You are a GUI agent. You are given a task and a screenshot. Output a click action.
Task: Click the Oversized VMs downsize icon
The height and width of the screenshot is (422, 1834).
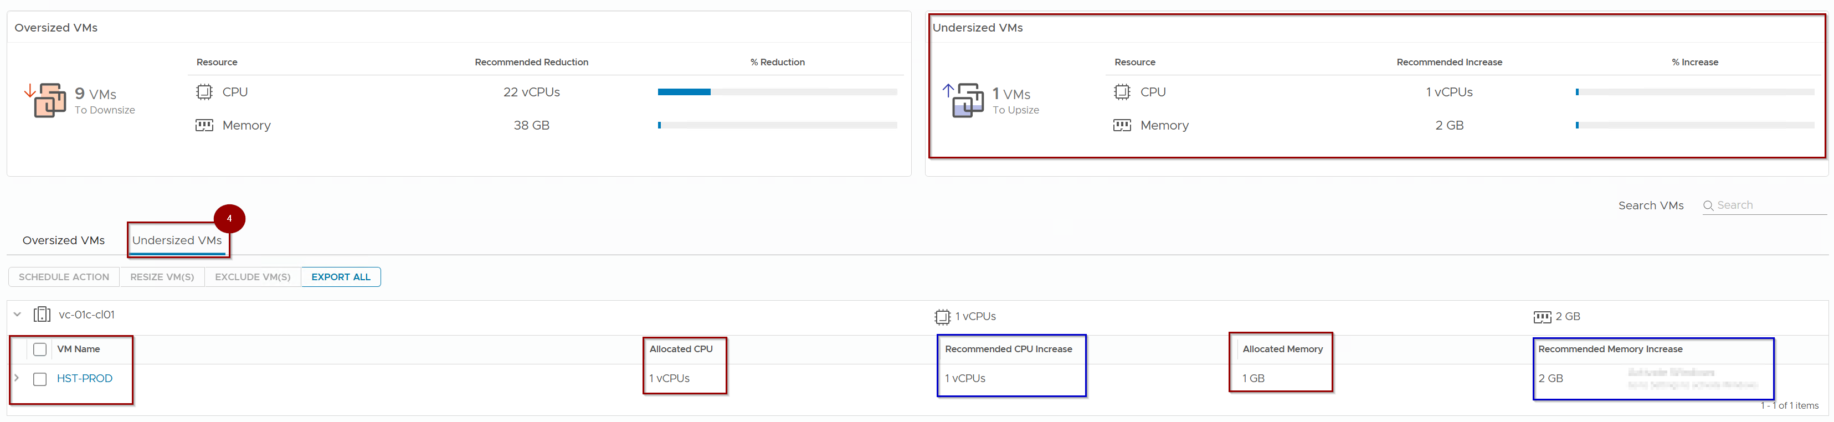tap(47, 100)
